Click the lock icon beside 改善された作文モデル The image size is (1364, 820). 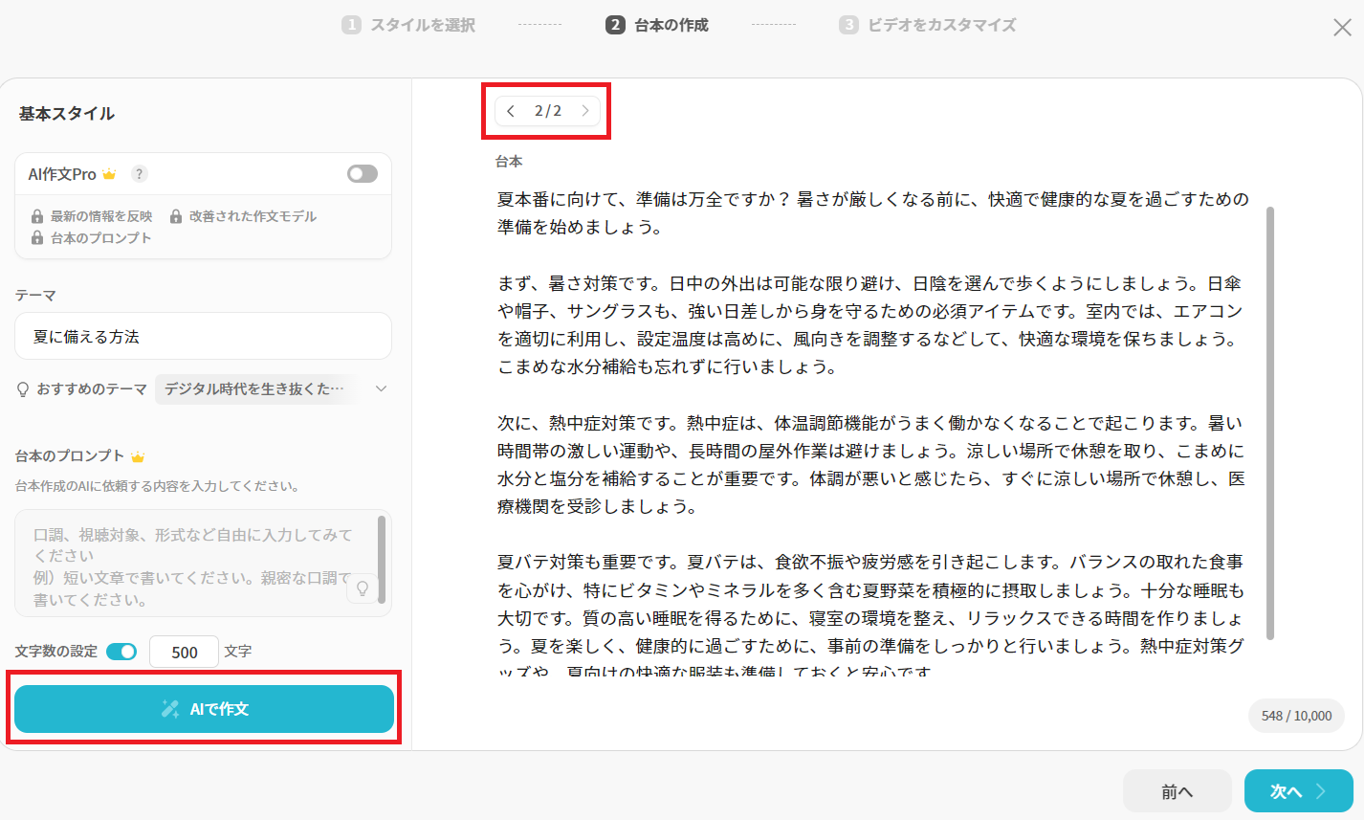pos(176,216)
